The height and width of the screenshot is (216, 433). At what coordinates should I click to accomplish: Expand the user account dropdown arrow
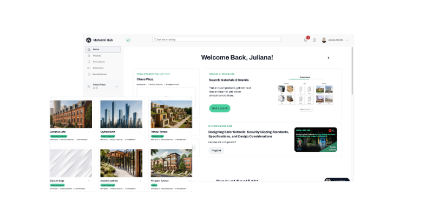(x=347, y=40)
